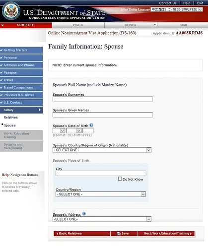
Task: Expand the Spouse's Address dropdown
Action: pos(102,219)
